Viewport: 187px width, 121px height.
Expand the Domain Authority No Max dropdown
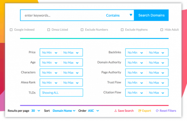pos(157,63)
